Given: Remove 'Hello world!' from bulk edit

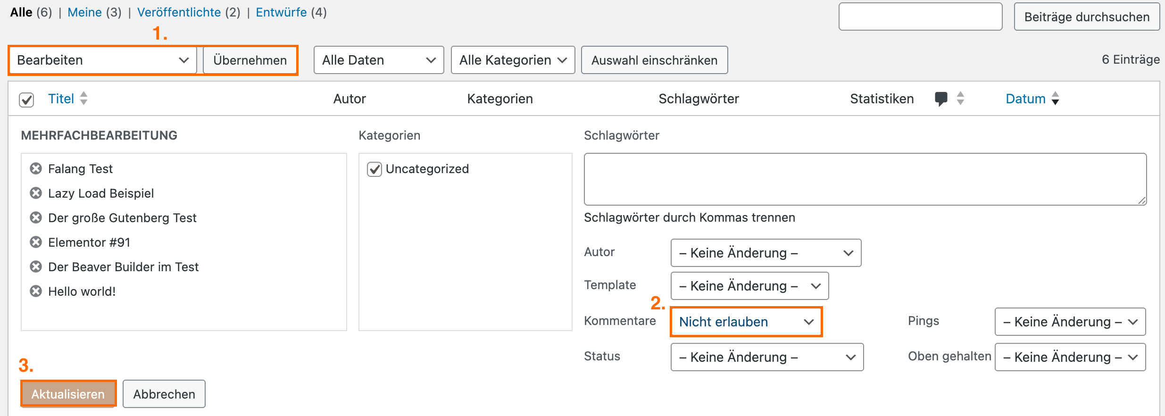Looking at the screenshot, I should tap(36, 291).
